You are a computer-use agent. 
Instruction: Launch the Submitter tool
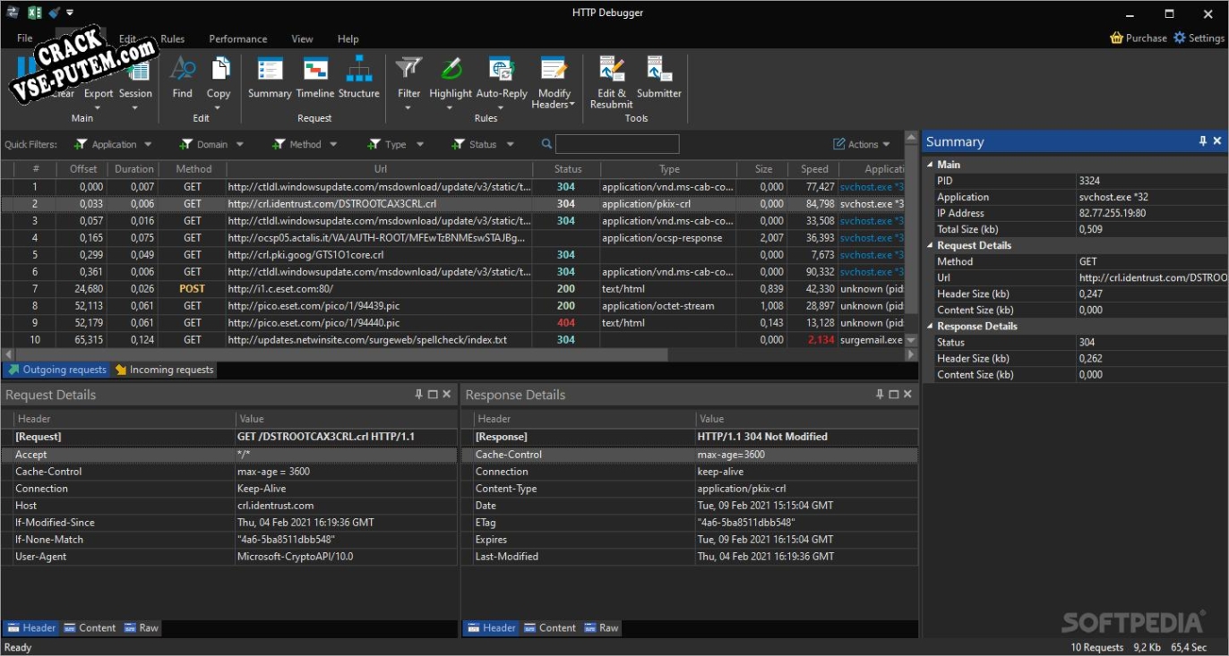[659, 78]
